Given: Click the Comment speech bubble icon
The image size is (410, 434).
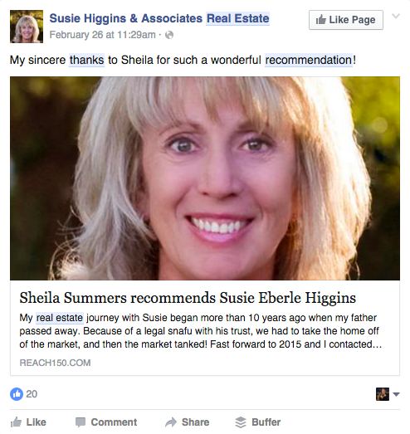Looking at the screenshot, I should 81,422.
